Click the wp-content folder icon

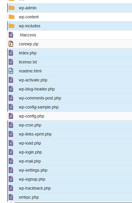(12, 17)
